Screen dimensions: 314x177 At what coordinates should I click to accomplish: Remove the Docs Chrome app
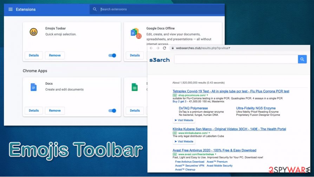[x=55, y=111]
